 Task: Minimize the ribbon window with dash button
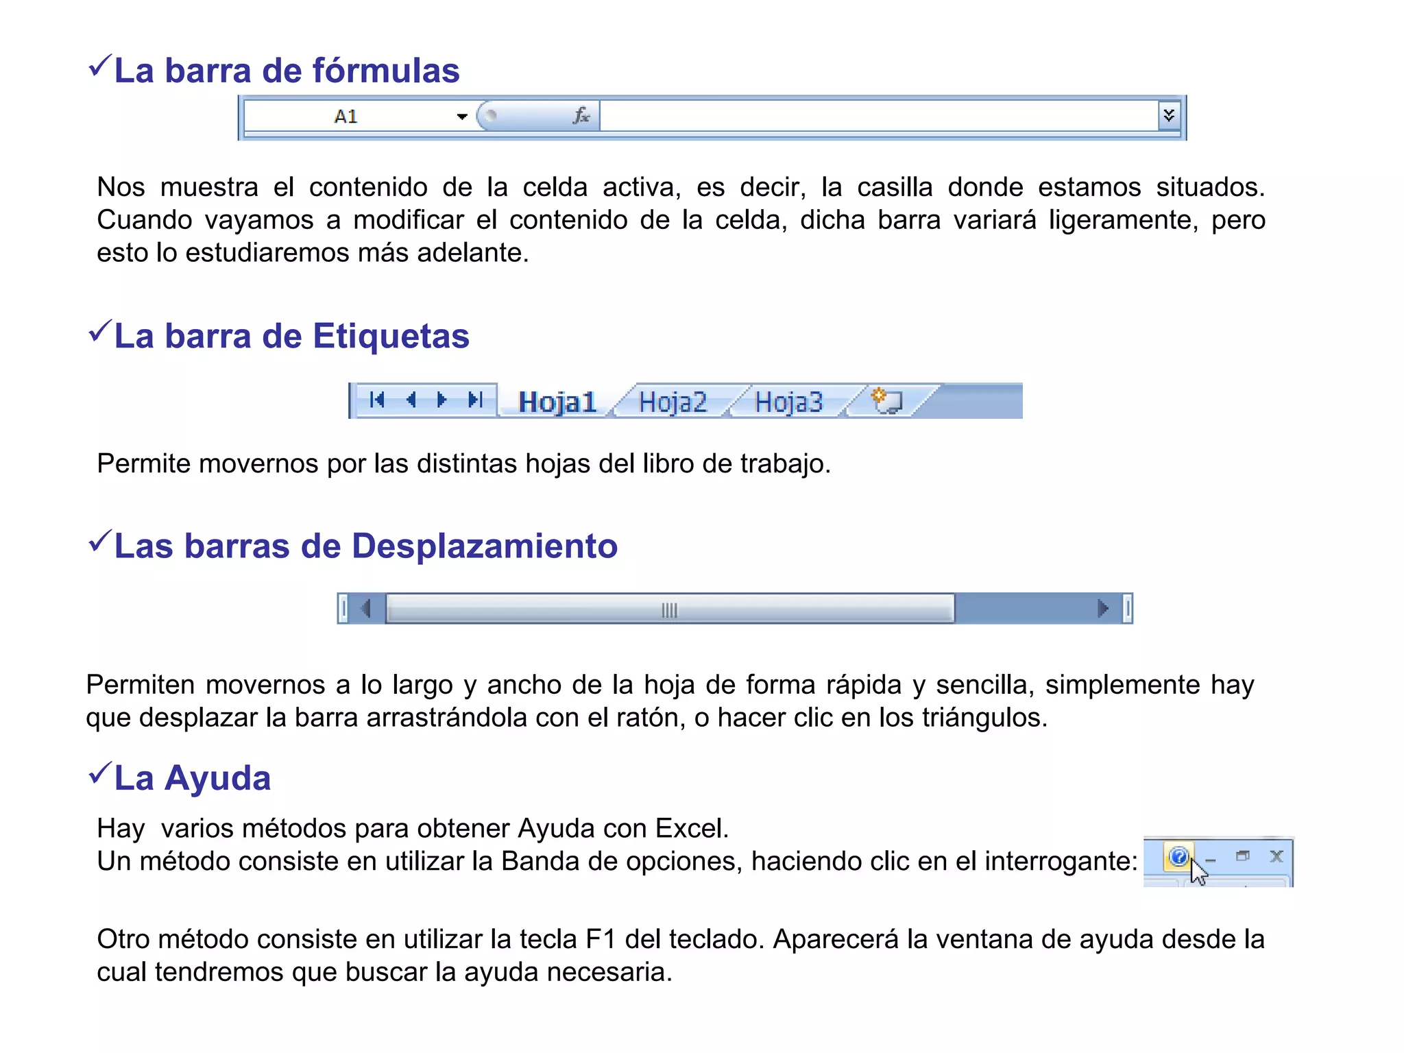1211,859
